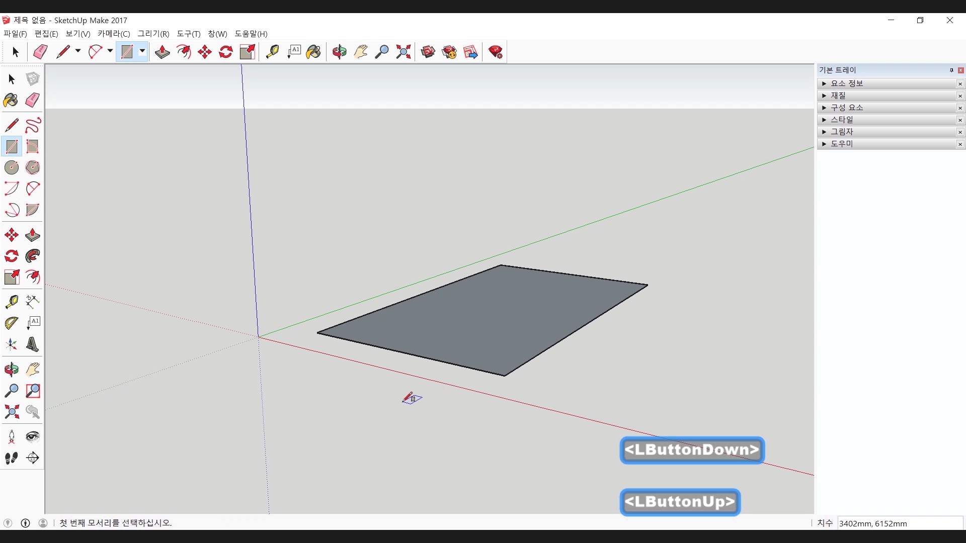
Task: Select the Freehand tool in left toolbar
Action: click(x=33, y=125)
